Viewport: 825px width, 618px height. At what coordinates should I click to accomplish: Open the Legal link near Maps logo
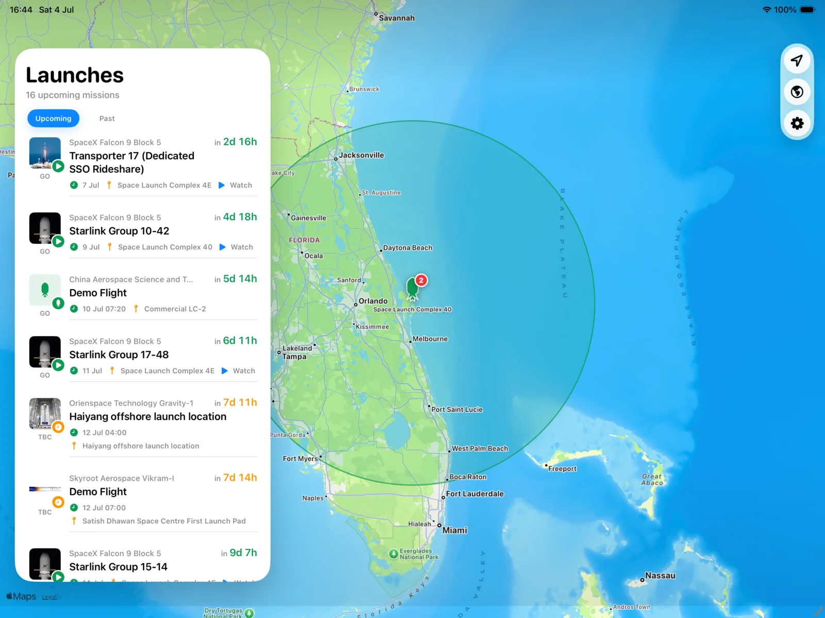pyautogui.click(x=49, y=597)
